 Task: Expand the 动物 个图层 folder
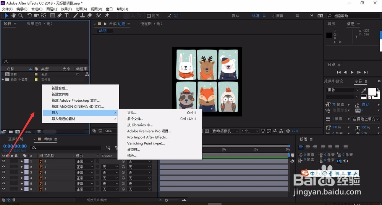(x=3, y=79)
